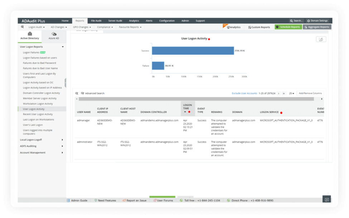Open Custom Reports
Screen dimensions: 349x218
[259, 27]
